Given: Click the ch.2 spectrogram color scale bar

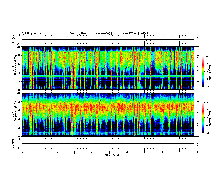Looking at the screenshot, I should (203, 118).
